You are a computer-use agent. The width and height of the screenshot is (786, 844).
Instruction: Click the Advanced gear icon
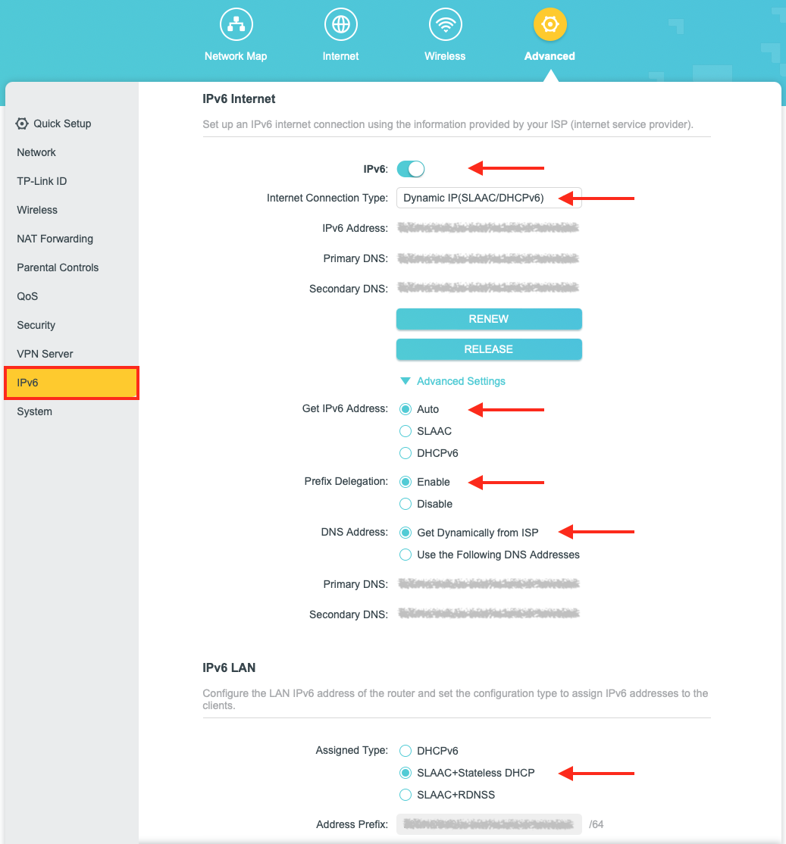click(550, 25)
